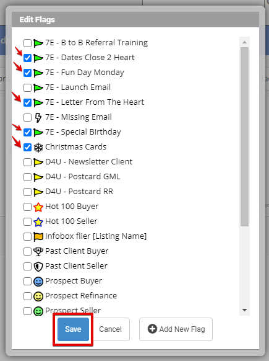269x361 pixels.
Task: Click the red star Hot 100 Buyer icon
Action: point(38,207)
